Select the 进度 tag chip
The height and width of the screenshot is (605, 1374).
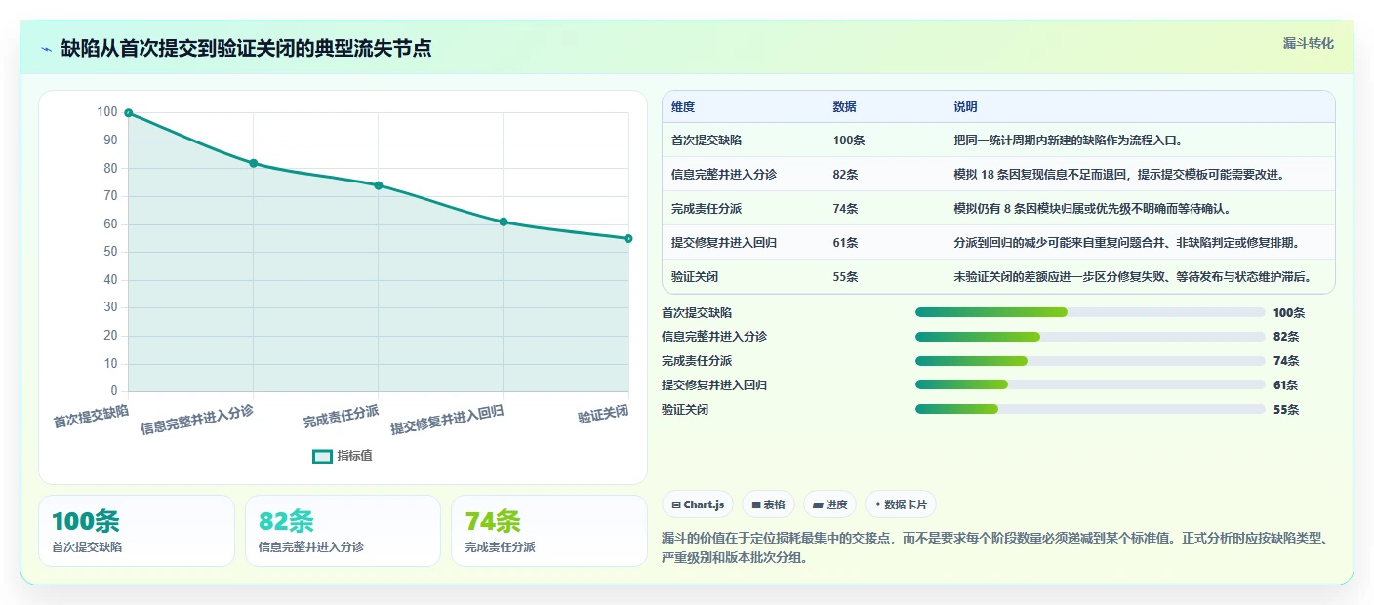829,504
